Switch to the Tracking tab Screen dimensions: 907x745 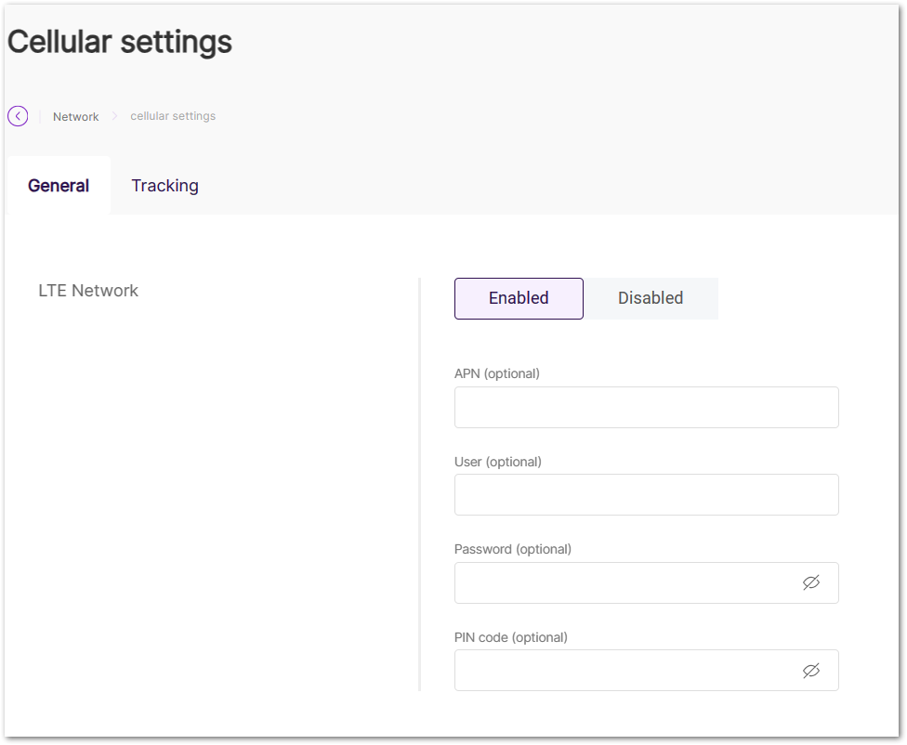coord(164,185)
